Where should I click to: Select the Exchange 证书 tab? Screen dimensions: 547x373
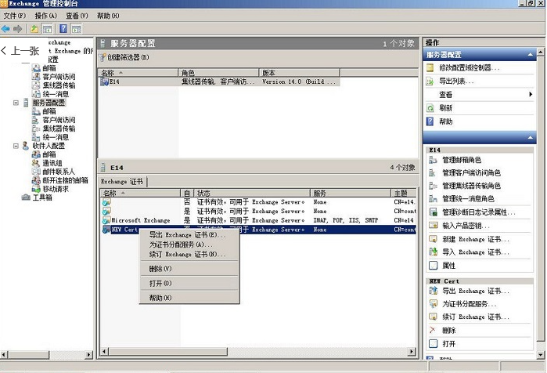122,182
